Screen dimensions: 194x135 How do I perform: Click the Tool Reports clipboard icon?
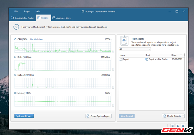coord(124,41)
